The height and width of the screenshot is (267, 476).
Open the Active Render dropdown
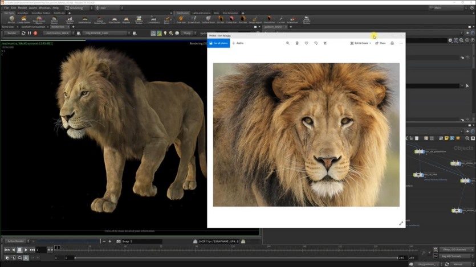pyautogui.click(x=17, y=241)
